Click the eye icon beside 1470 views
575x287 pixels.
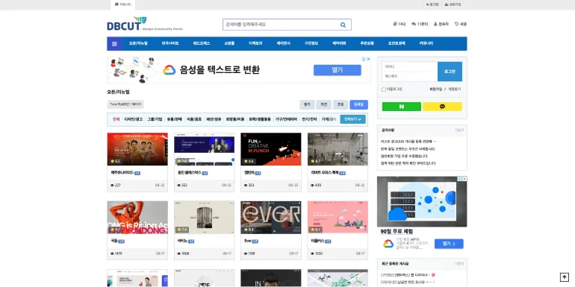point(112,253)
